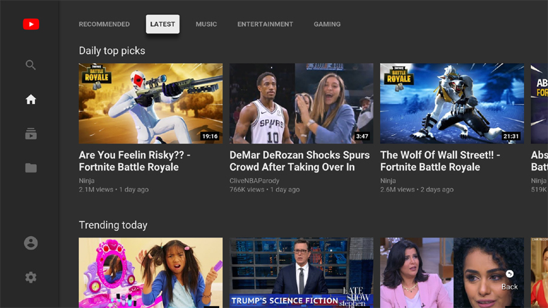Open girl with vanity mirror trending video
This screenshot has width=548, height=308.
[x=151, y=272]
